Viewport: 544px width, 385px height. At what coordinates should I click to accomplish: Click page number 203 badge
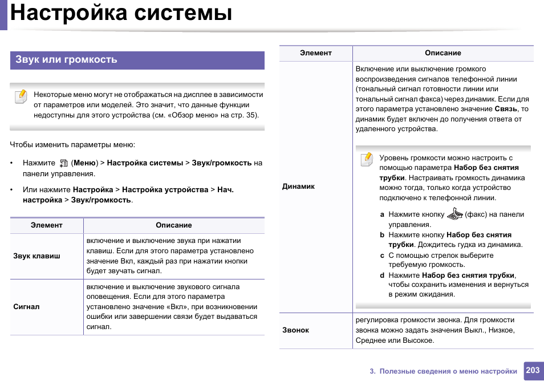click(x=533, y=371)
